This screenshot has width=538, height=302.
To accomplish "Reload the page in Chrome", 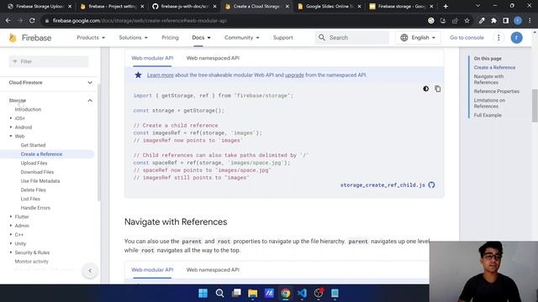I will tap(32, 20).
